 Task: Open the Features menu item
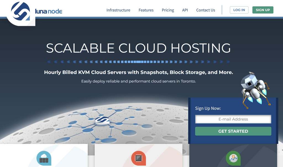[146, 10]
